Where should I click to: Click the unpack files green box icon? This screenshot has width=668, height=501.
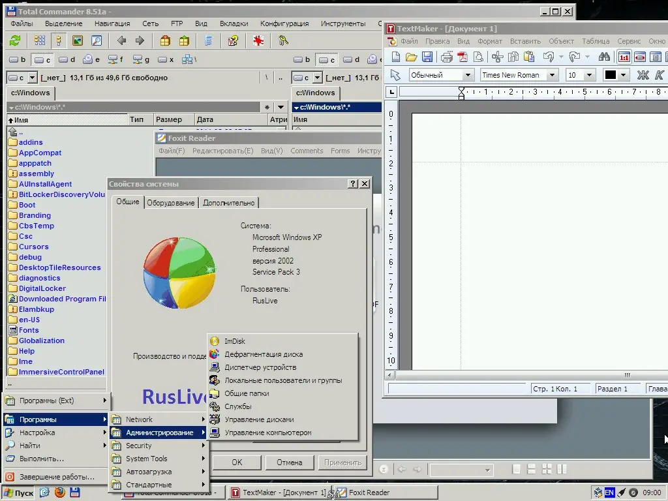click(x=183, y=41)
